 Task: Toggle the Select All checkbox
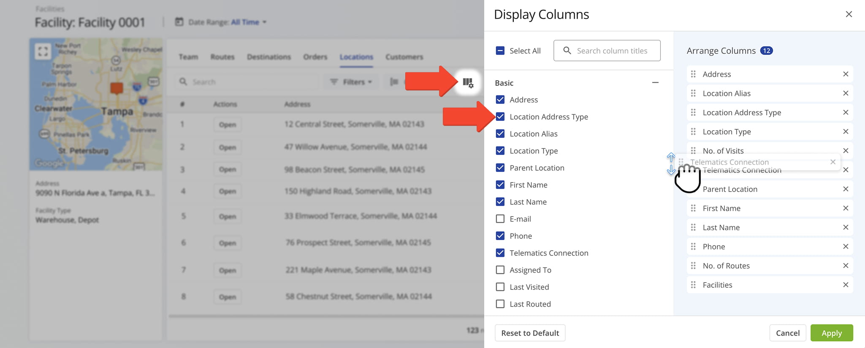coord(500,51)
